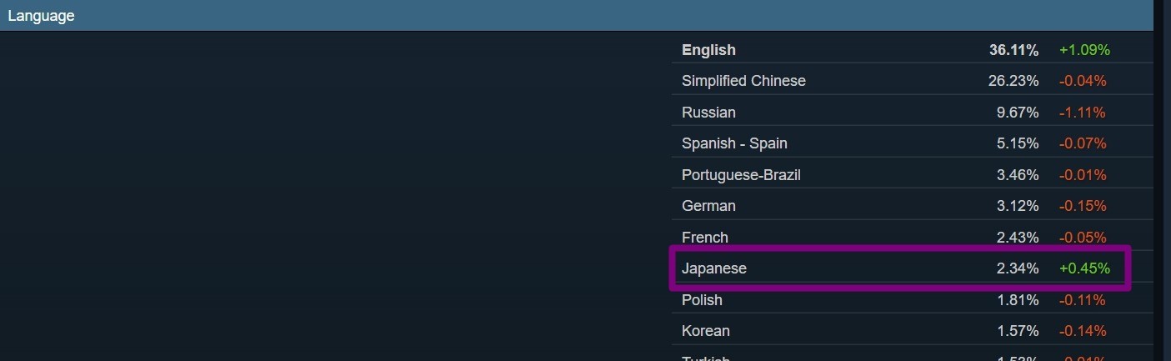Image resolution: width=1171 pixels, height=361 pixels.
Task: Click the Spanish - Spain label
Action: (734, 143)
